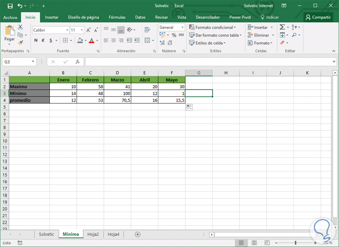Toggle align text left
Image resolution: width=339 pixels, height=247 pixels.
[106, 40]
